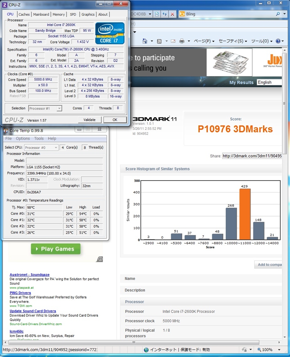290x357 pixels.
Task: Click the green Play Games button
Action: point(56,249)
